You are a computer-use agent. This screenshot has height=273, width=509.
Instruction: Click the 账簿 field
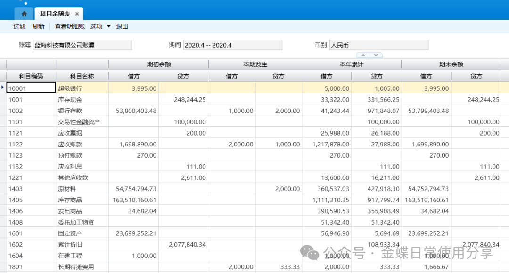tap(82, 45)
